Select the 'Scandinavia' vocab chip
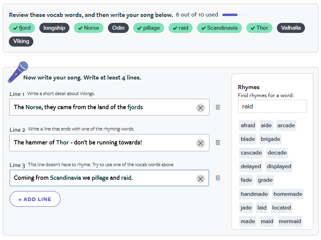Screen dimensions: 321x240 [x=219, y=28]
